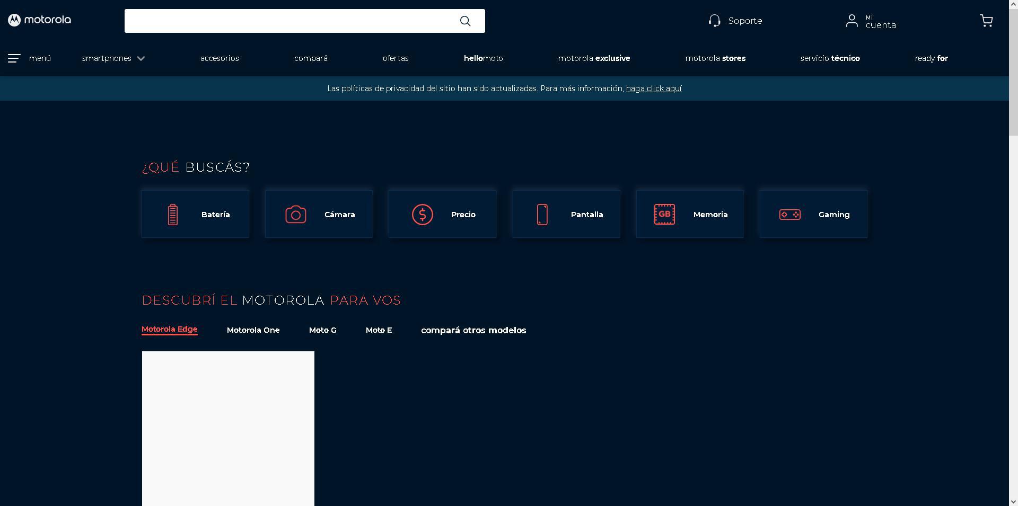
Task: Open the hellomoto menu item
Action: [482, 58]
